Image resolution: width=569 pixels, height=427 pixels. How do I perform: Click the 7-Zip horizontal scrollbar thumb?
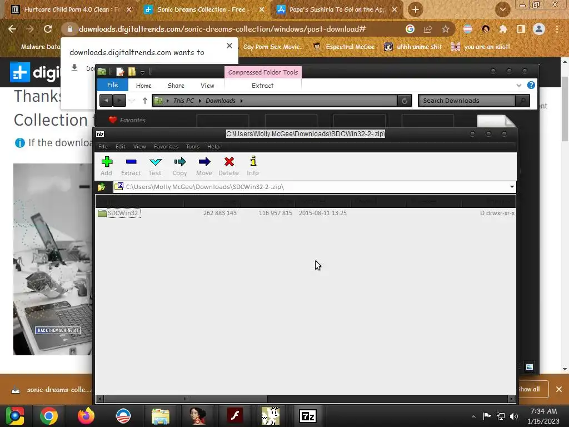point(186,399)
